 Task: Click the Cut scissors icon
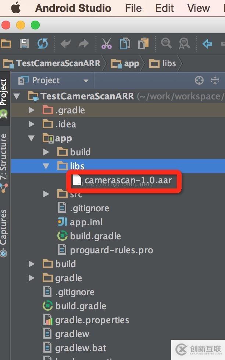click(x=107, y=43)
